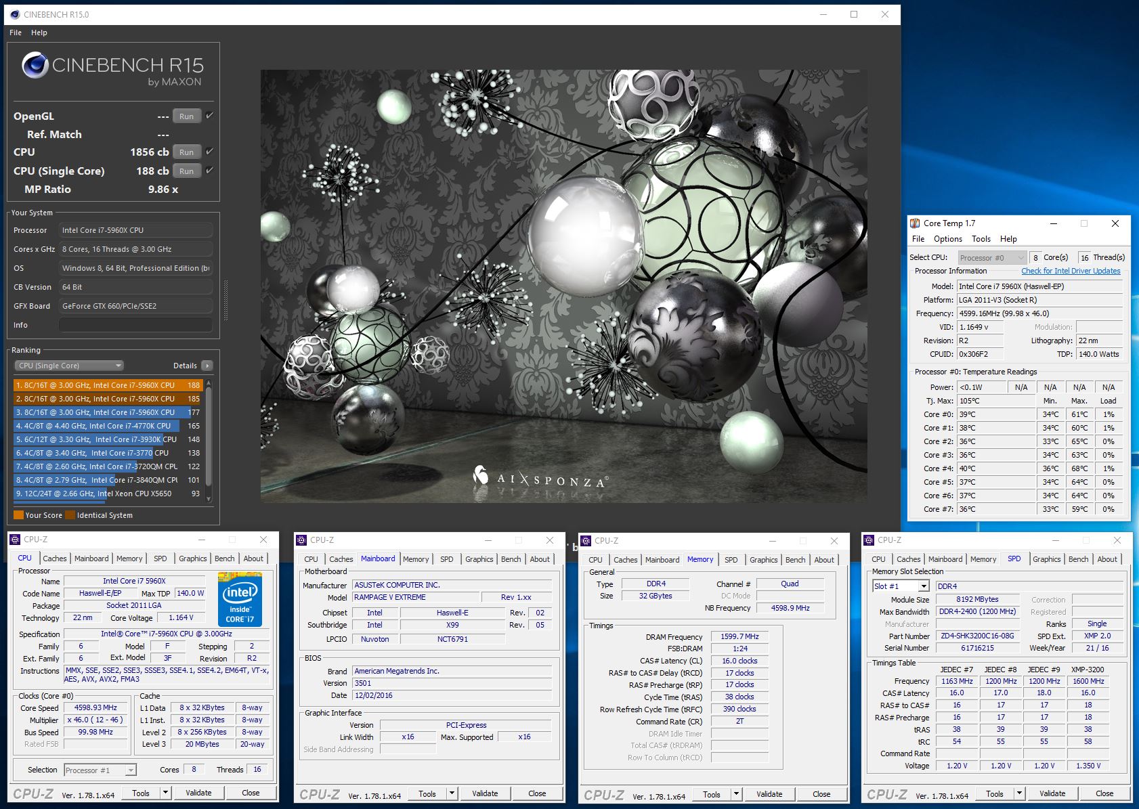This screenshot has width=1139, height=809.
Task: Select ranking entry 1 scoring 188
Action: tap(108, 385)
